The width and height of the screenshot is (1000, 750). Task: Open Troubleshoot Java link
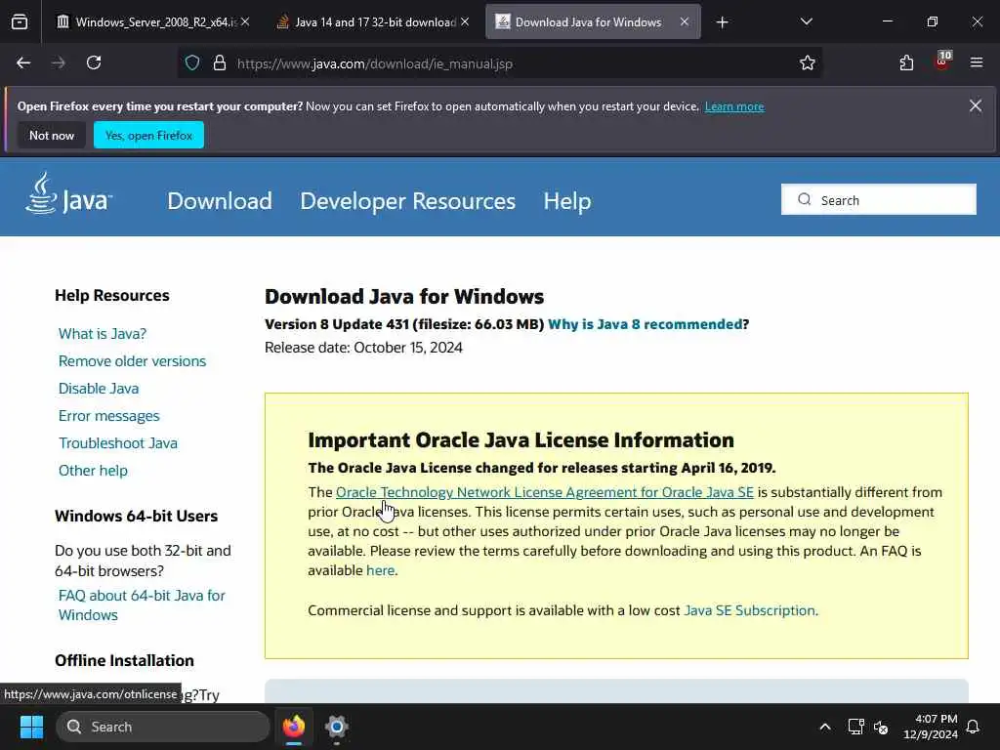(x=118, y=443)
